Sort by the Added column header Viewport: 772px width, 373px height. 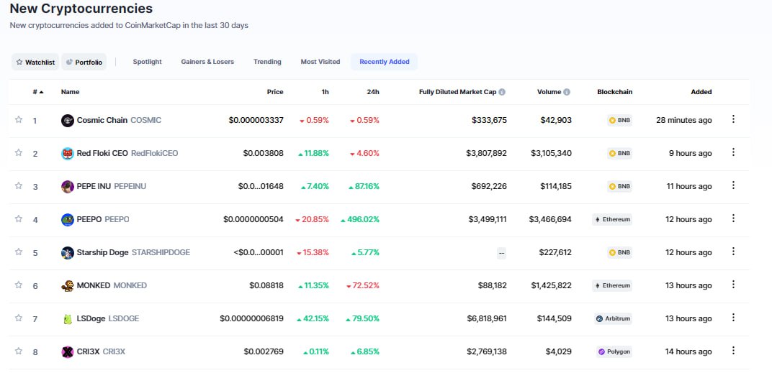click(x=701, y=92)
